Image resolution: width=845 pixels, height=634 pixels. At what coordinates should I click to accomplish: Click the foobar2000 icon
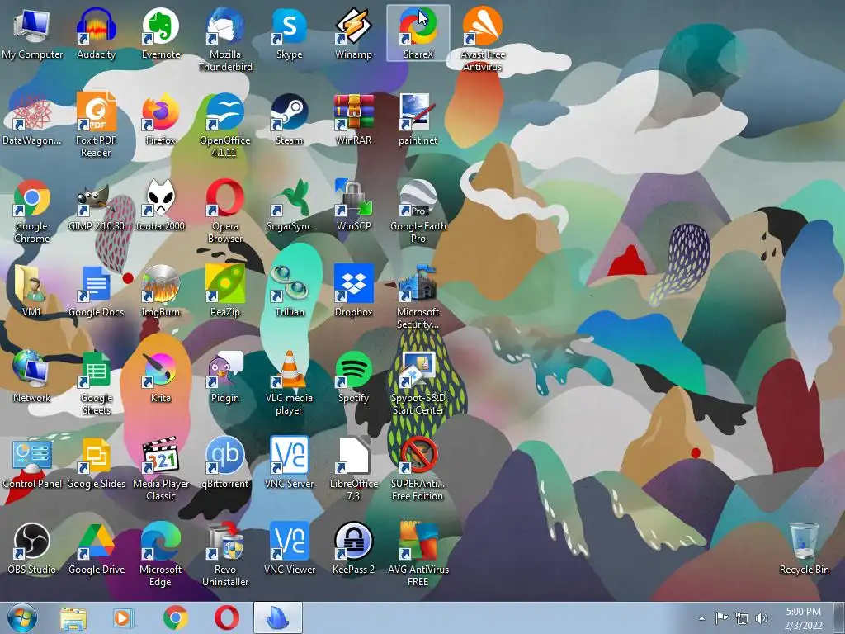coord(161,206)
